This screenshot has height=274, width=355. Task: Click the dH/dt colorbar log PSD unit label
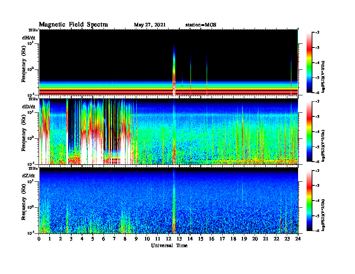coord(323,77)
